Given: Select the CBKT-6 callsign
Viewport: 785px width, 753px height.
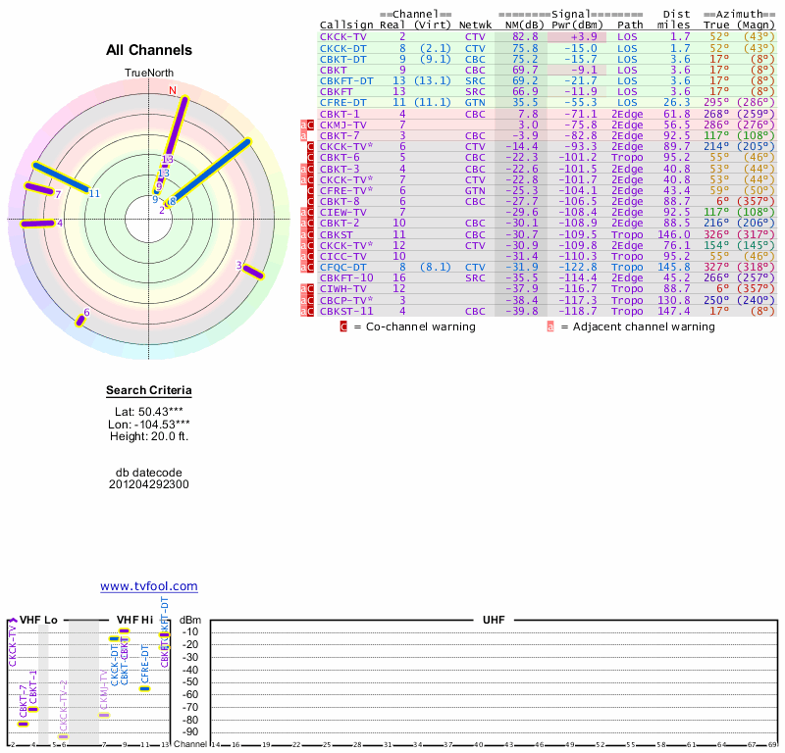Looking at the screenshot, I should [340, 158].
